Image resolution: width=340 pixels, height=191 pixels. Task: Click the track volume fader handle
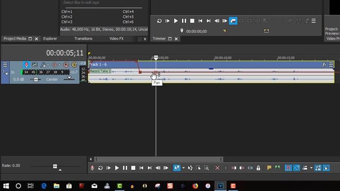point(36,80)
